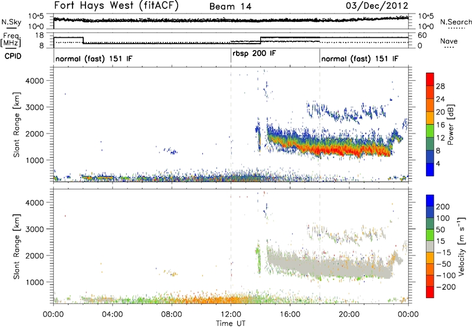Click the '4' power scale value
The height and width of the screenshot is (327, 472).
coord(438,163)
